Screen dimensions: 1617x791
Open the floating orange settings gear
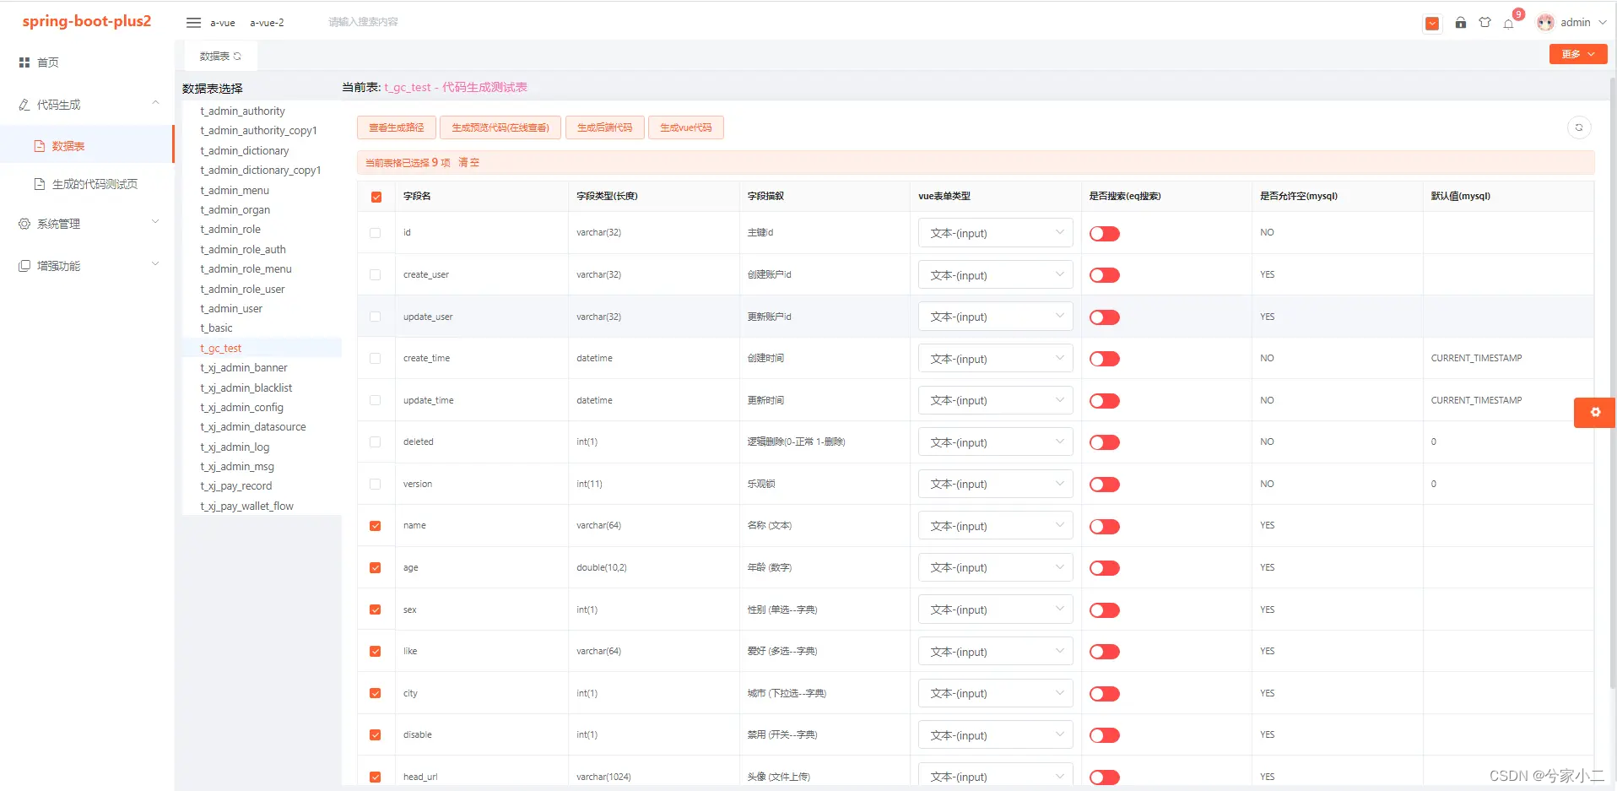pos(1595,412)
